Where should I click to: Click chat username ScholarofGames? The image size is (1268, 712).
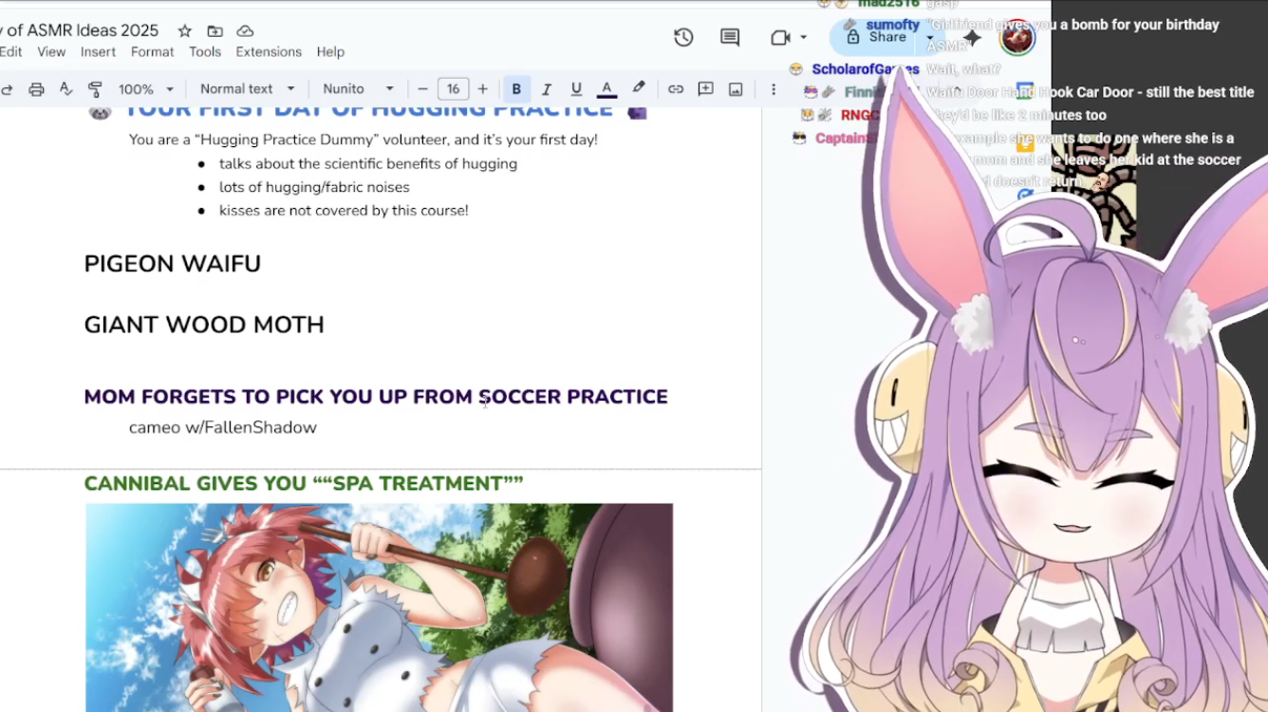pos(865,69)
